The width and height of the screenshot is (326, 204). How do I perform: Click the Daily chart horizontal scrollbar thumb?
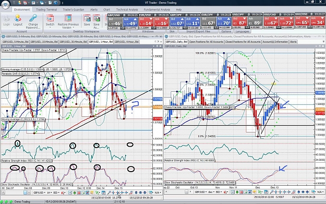coord(187,192)
